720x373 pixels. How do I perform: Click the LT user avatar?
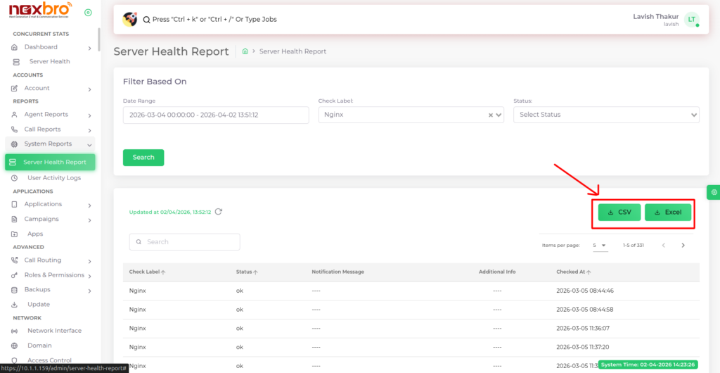click(691, 20)
